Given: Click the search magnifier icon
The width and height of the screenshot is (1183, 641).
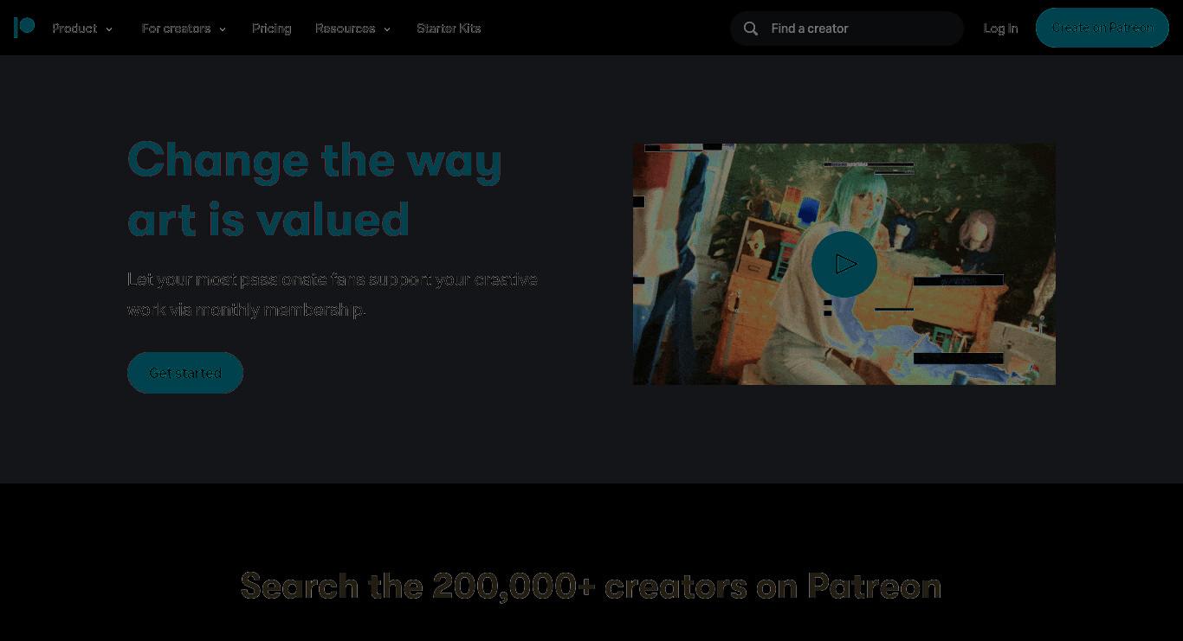Looking at the screenshot, I should (x=751, y=29).
